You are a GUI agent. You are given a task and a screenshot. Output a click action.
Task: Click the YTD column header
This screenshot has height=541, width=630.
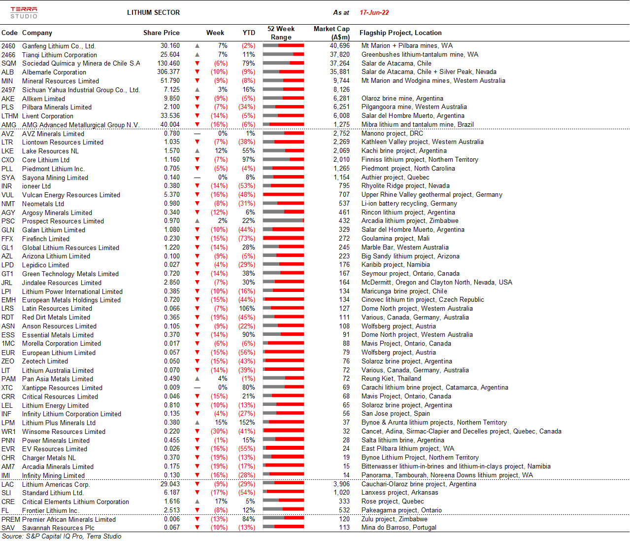click(x=249, y=33)
